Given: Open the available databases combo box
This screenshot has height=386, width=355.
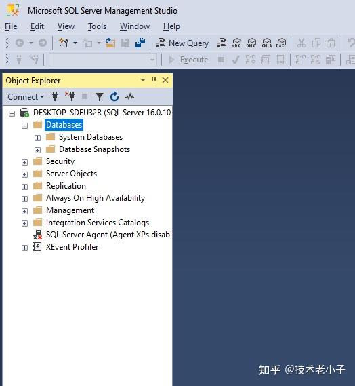Looking at the screenshot, I should coord(103,60).
